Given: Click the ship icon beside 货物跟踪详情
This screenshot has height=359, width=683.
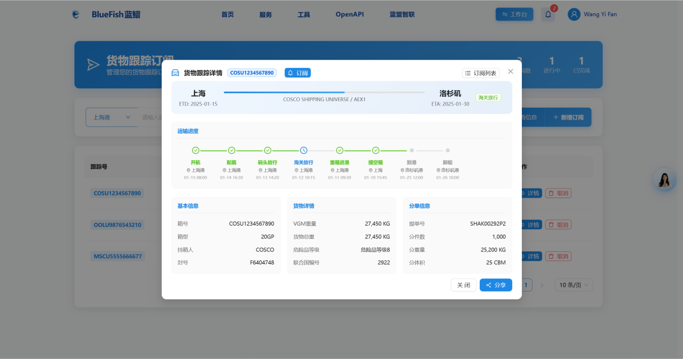Looking at the screenshot, I should (x=175, y=72).
